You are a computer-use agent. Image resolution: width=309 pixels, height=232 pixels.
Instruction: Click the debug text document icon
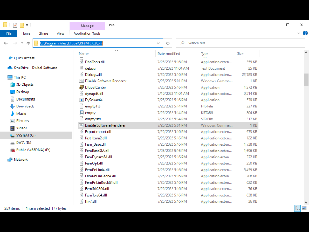pyautogui.click(x=81, y=68)
